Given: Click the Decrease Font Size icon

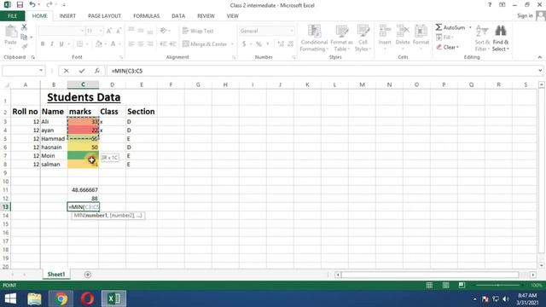Looking at the screenshot, I should point(119,31).
